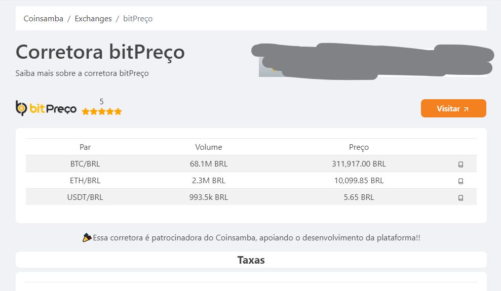Click the icon in the ETH/BRL row
The width and height of the screenshot is (501, 291).
pyautogui.click(x=460, y=181)
